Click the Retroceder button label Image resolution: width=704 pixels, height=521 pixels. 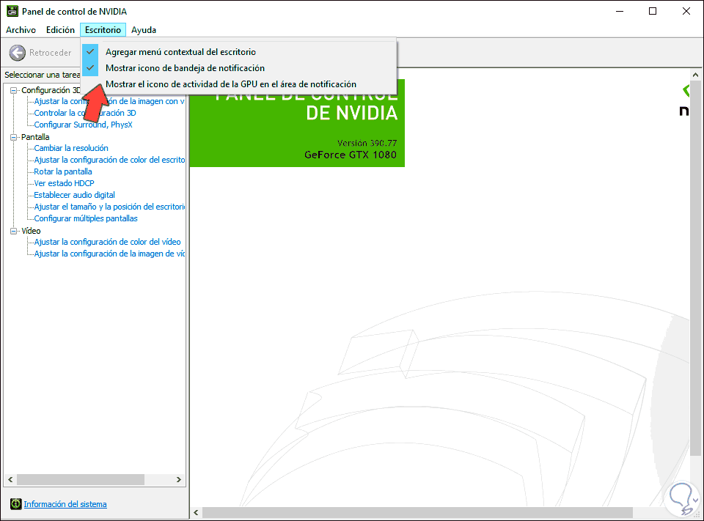coord(51,53)
